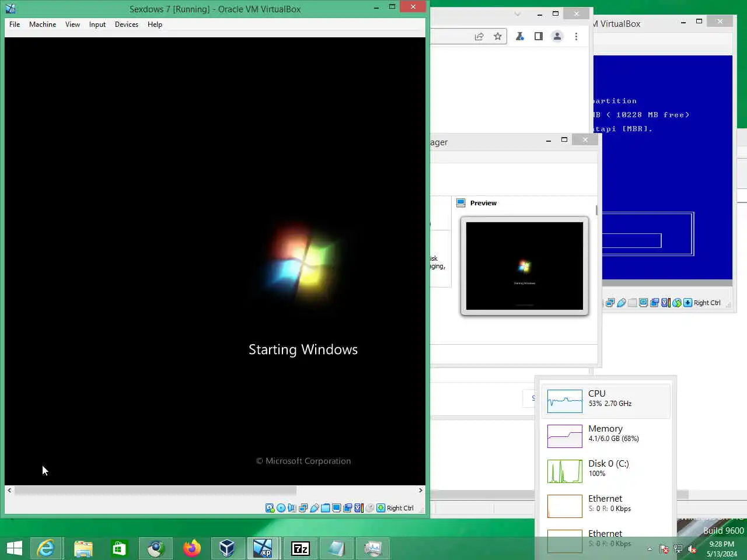Click the greyed mouse integration icon in Sexdows 7 status bar
747x560 pixels.
point(369,508)
